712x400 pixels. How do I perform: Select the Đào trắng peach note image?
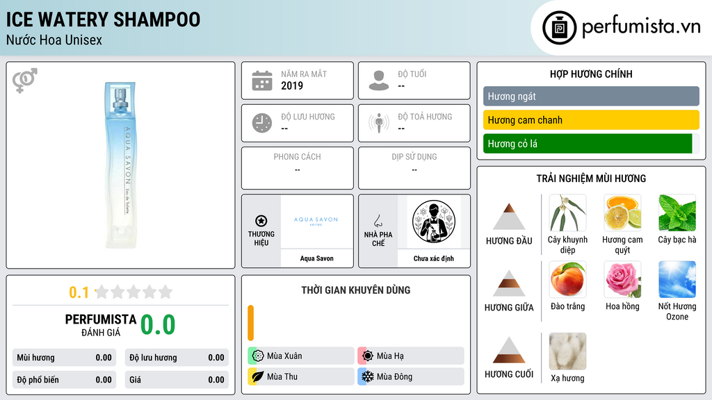(x=567, y=279)
